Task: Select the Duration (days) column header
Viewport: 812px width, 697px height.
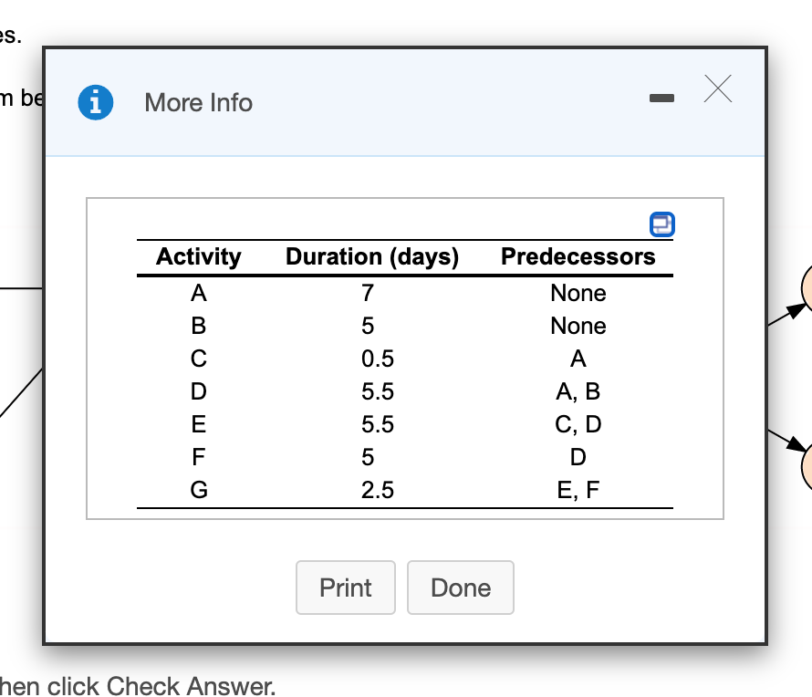Action: coord(372,257)
